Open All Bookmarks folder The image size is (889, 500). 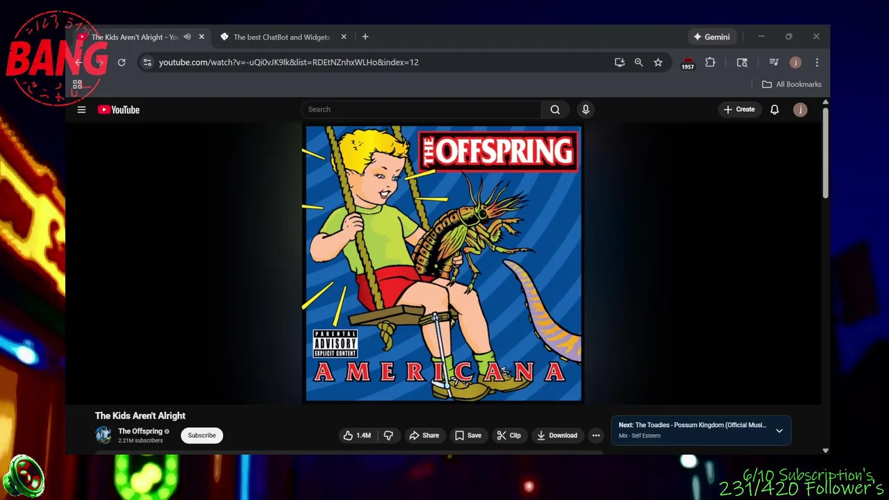pos(791,85)
